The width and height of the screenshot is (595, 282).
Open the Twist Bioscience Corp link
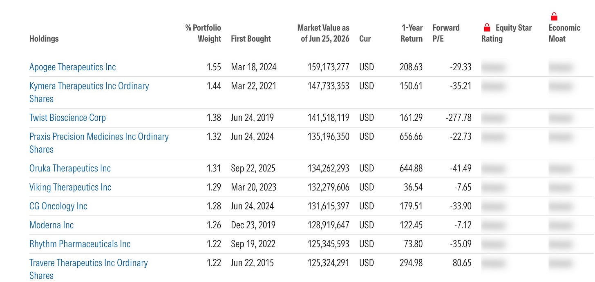point(67,118)
